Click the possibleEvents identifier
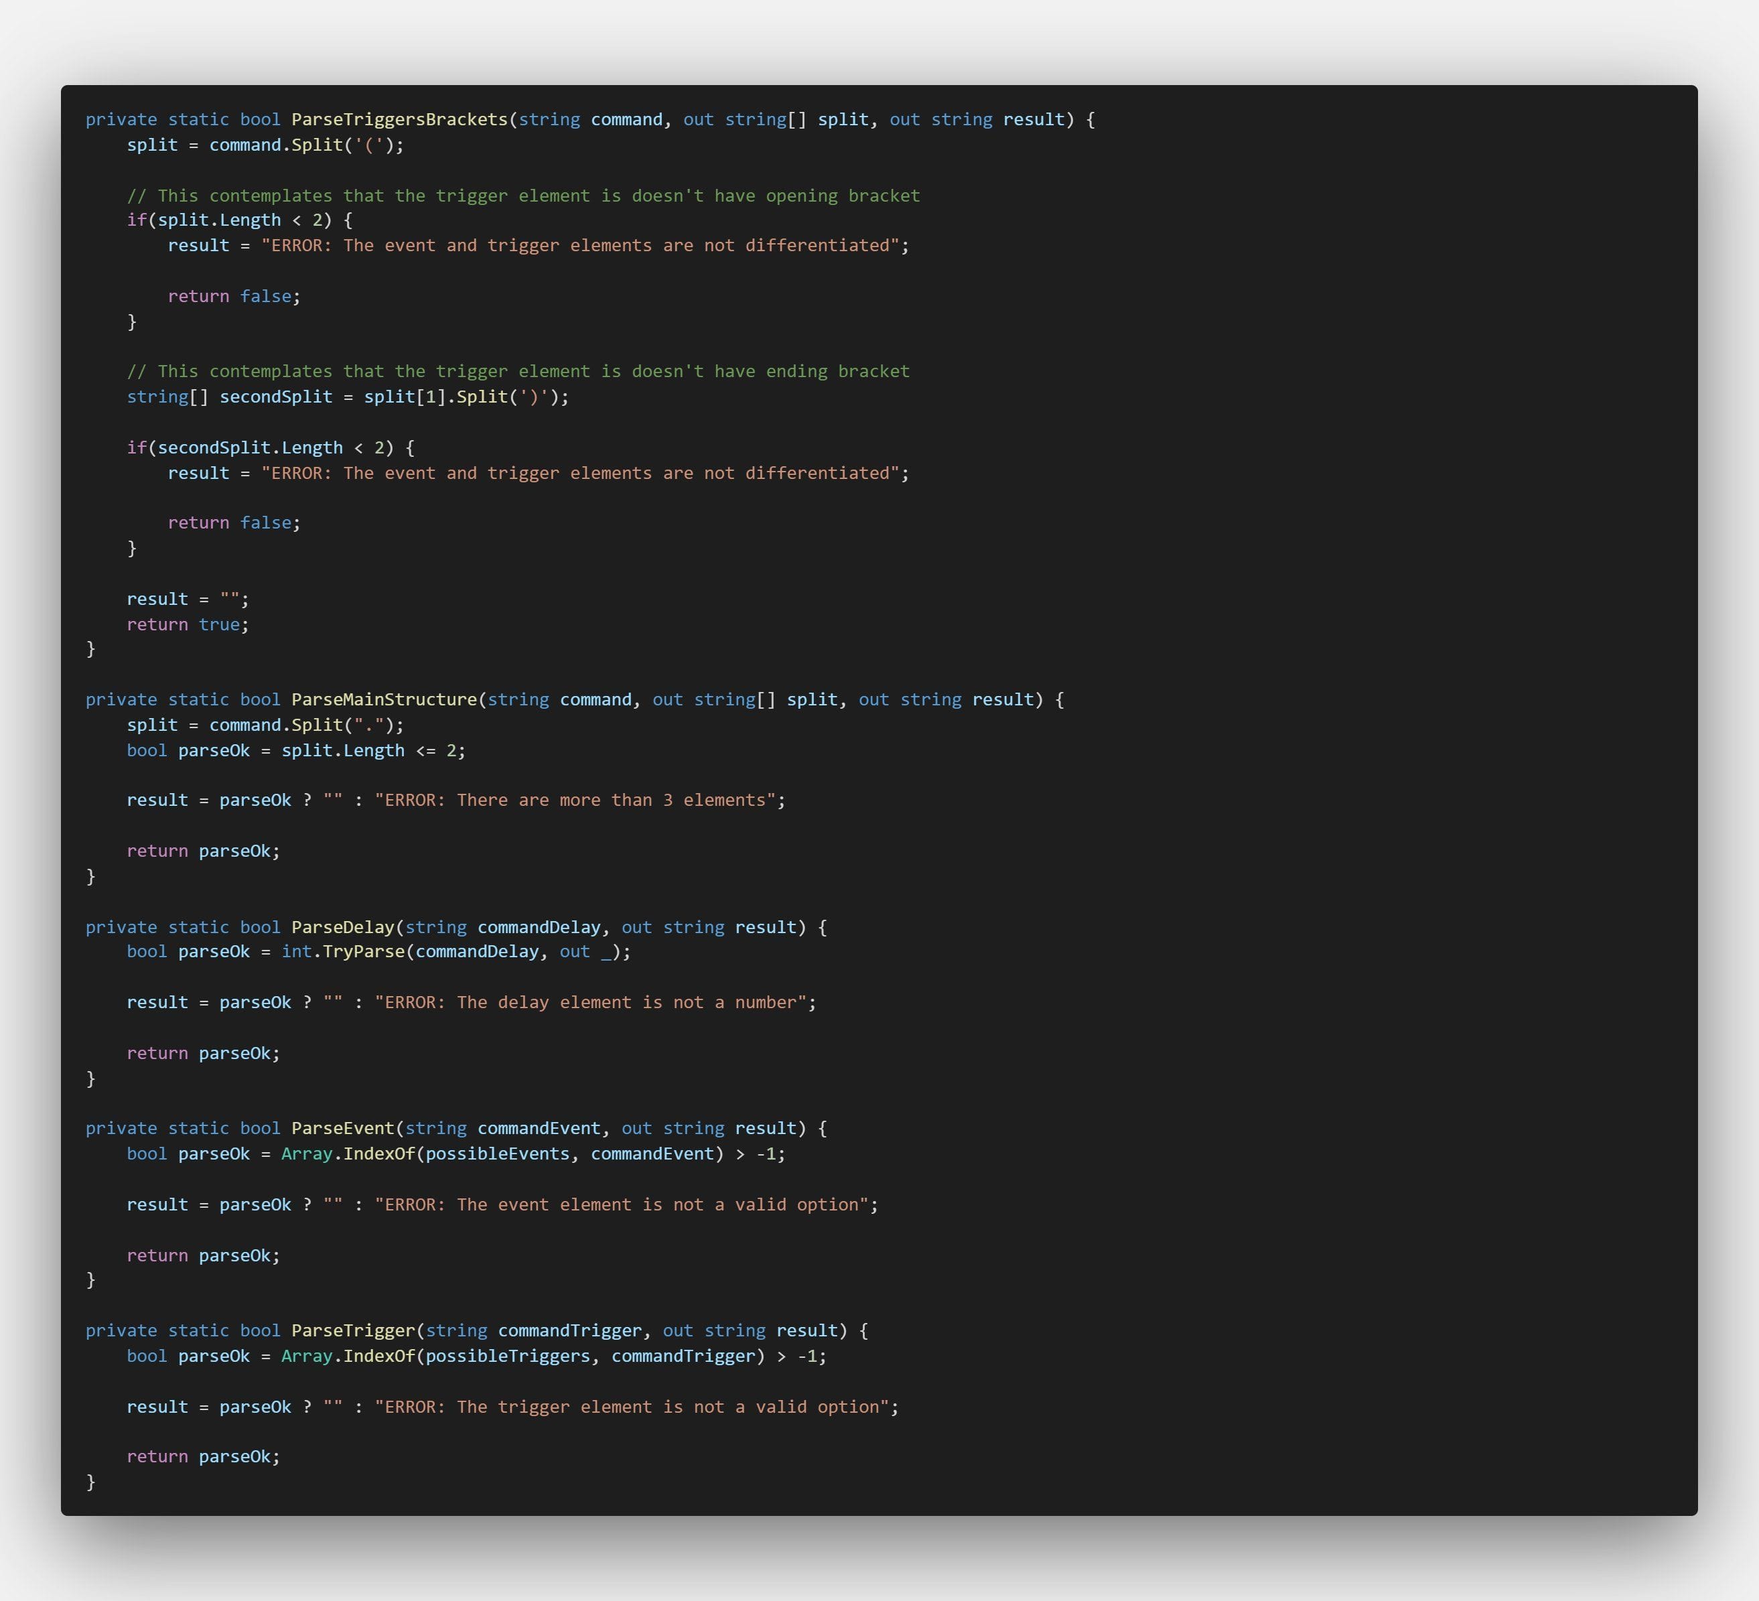Screen dimensions: 1759x1601 [497, 1154]
